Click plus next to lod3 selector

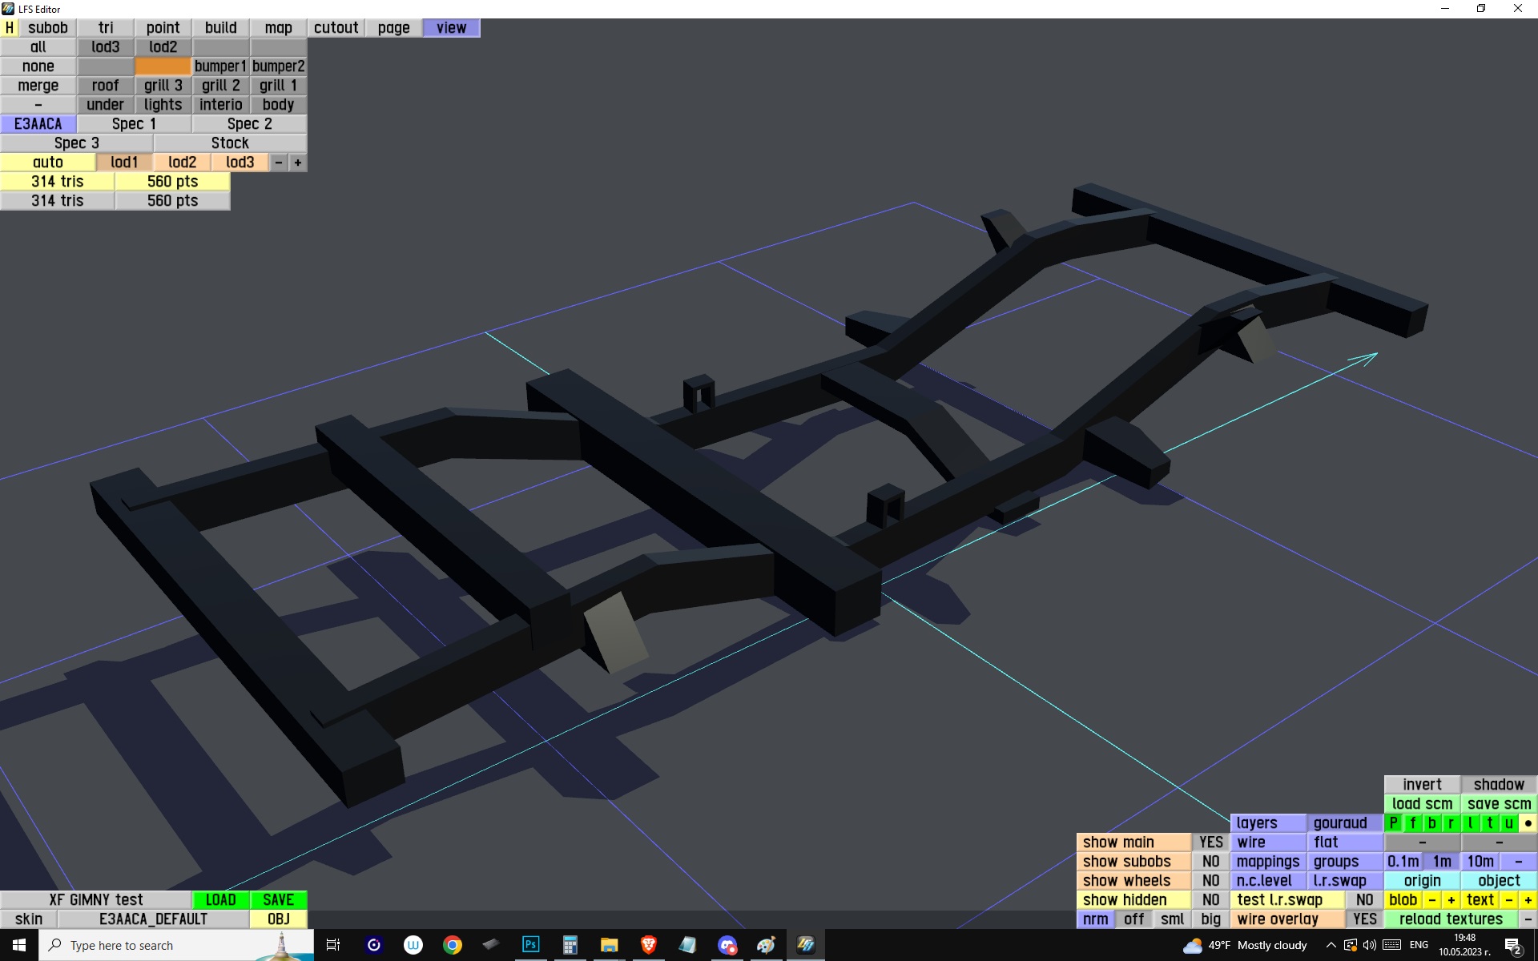pos(298,163)
